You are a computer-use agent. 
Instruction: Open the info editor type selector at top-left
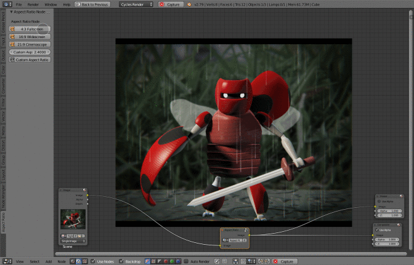coord(7,4)
